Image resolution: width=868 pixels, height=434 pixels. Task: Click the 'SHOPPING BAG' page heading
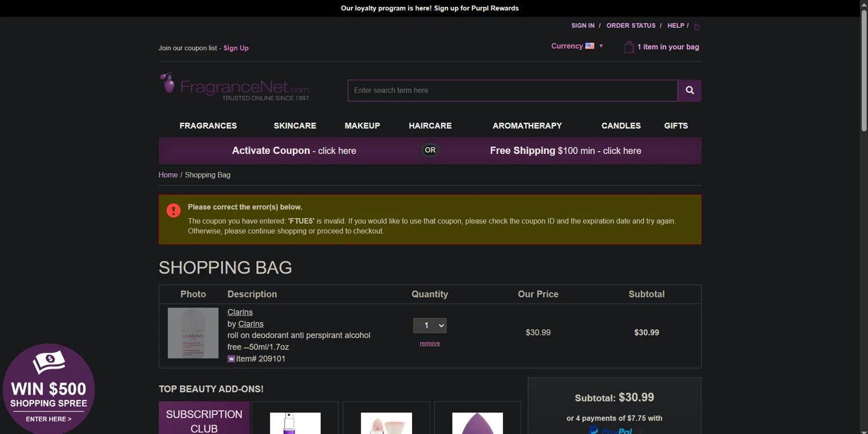point(225,267)
